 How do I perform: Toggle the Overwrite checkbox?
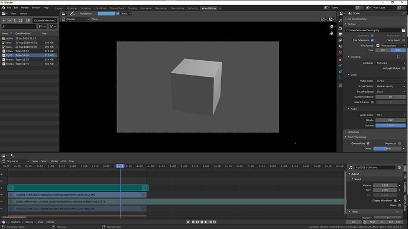[372, 35]
